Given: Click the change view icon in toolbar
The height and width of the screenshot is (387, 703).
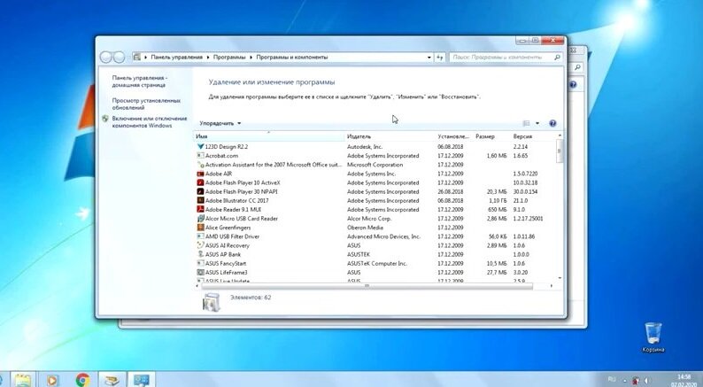Looking at the screenshot, I should pyautogui.click(x=526, y=123).
